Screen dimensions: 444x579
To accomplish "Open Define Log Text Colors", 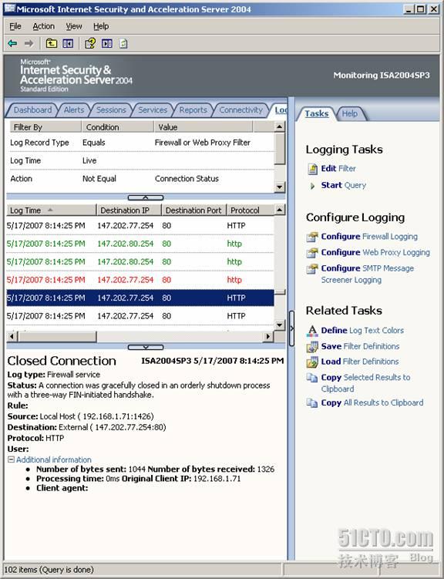I will coord(362,331).
